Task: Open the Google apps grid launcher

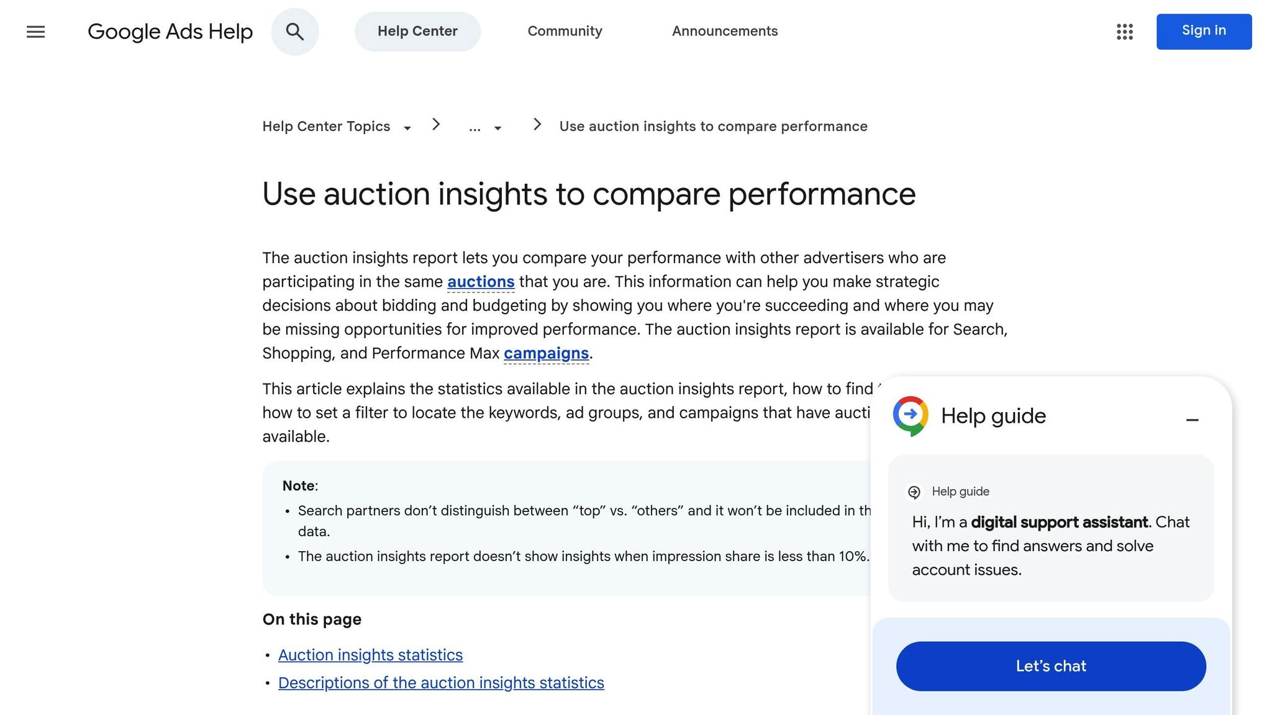Action: point(1124,32)
